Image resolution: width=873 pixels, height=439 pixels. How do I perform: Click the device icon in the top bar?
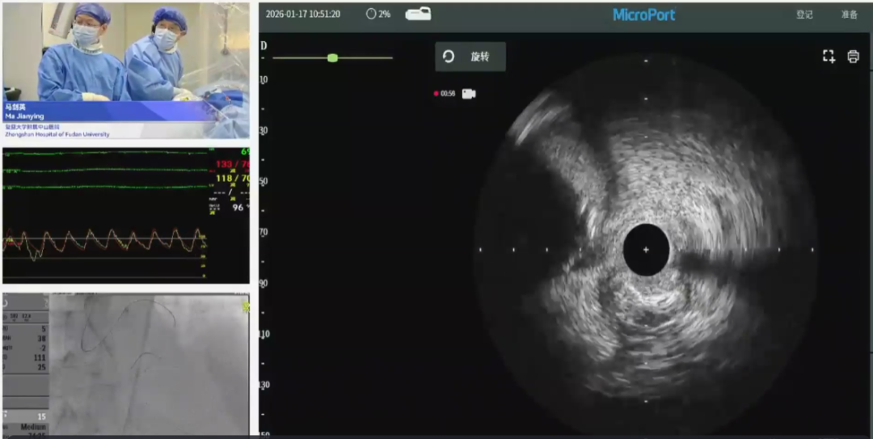[x=418, y=14]
